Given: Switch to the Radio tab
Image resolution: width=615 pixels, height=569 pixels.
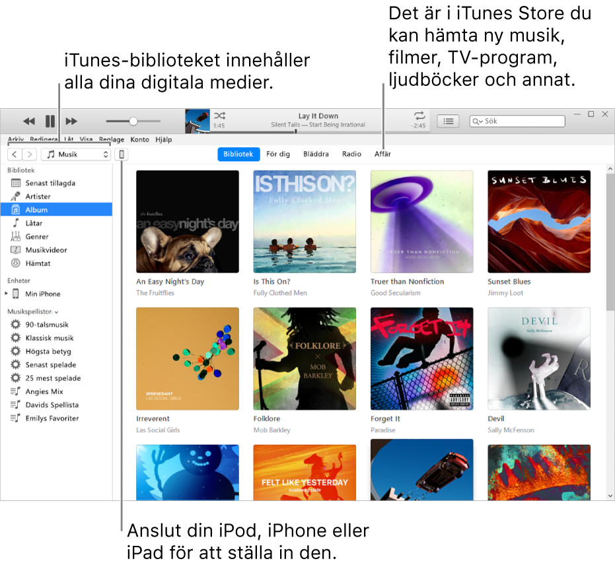Looking at the screenshot, I should pyautogui.click(x=351, y=154).
